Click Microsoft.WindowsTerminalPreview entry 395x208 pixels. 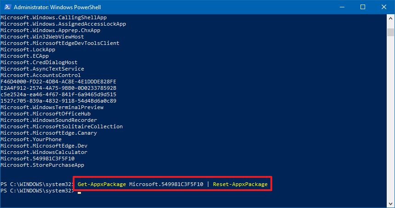pyautogui.click(x=52, y=107)
